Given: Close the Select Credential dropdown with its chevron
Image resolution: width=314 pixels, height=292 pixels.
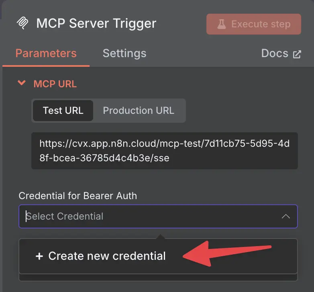Looking at the screenshot, I should point(286,216).
